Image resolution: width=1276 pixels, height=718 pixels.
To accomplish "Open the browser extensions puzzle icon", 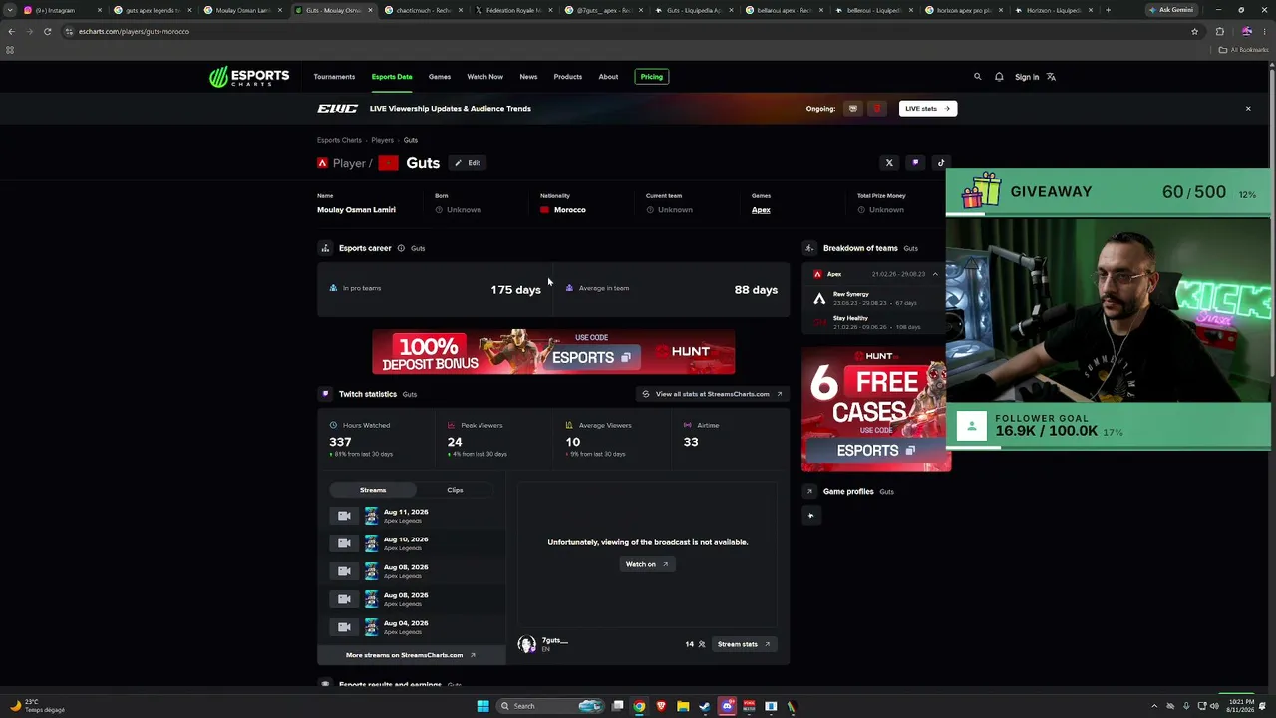I will [1219, 31].
